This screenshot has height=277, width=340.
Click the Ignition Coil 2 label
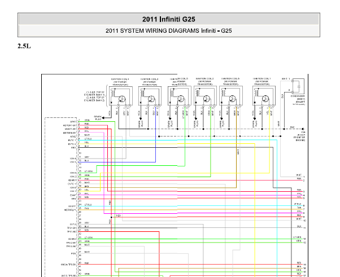pyautogui.click(x=204, y=81)
